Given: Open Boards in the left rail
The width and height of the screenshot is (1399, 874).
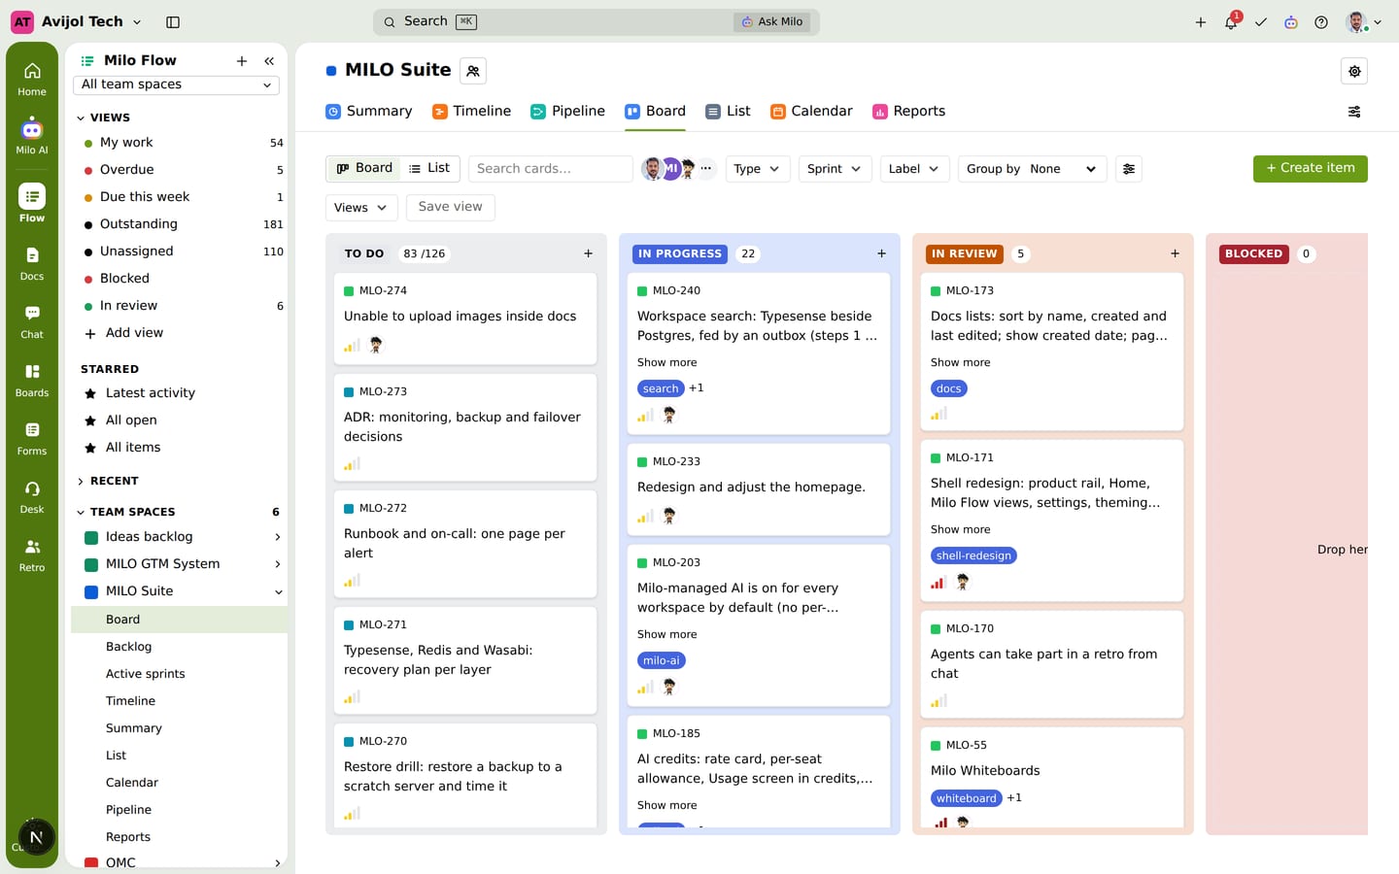Looking at the screenshot, I should coord(32,380).
